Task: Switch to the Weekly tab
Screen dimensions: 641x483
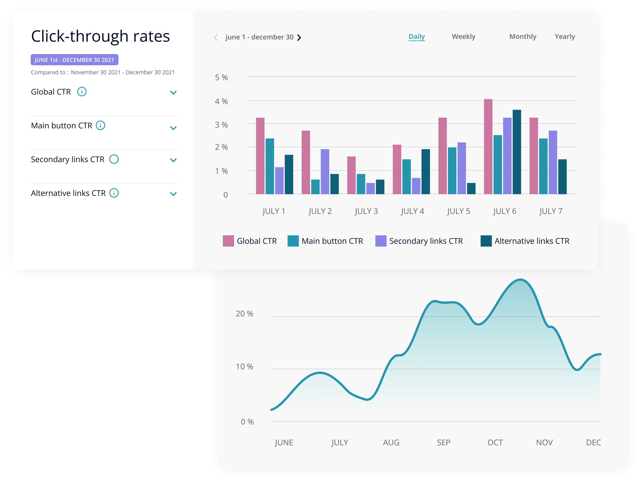Action: [x=463, y=37]
